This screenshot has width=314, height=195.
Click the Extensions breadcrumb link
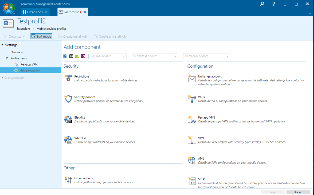pyautogui.click(x=24, y=29)
